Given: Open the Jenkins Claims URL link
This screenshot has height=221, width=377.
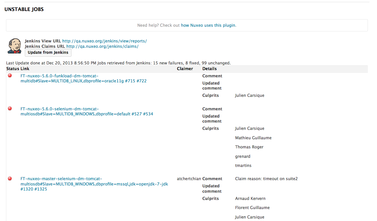Looking at the screenshot, I should coord(102,46).
